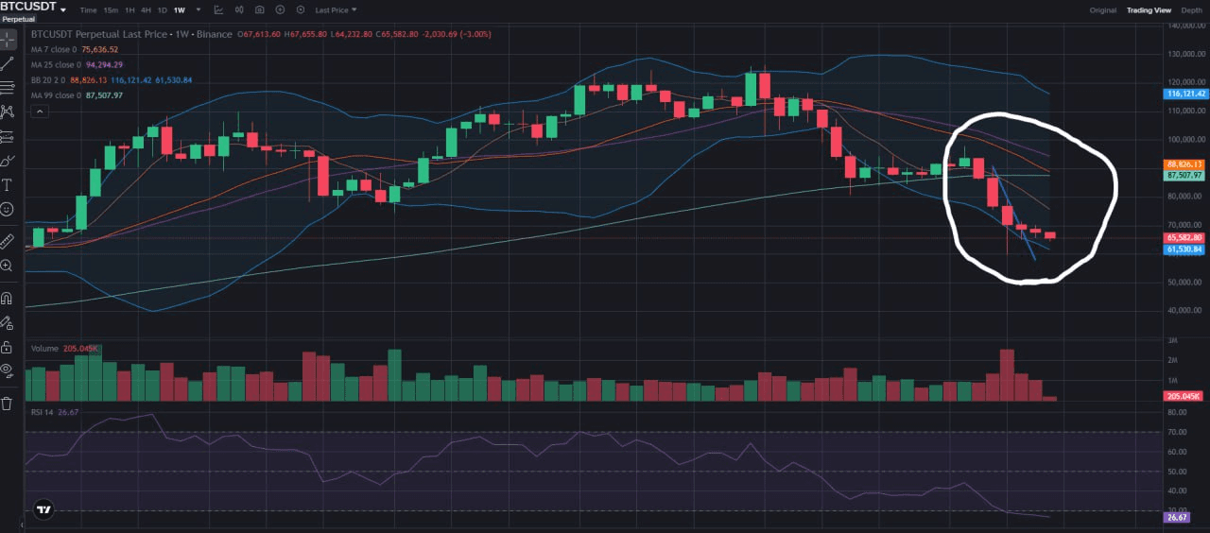
Task: Expand the BTCUSDT symbol dropdown
Action: pos(62,9)
